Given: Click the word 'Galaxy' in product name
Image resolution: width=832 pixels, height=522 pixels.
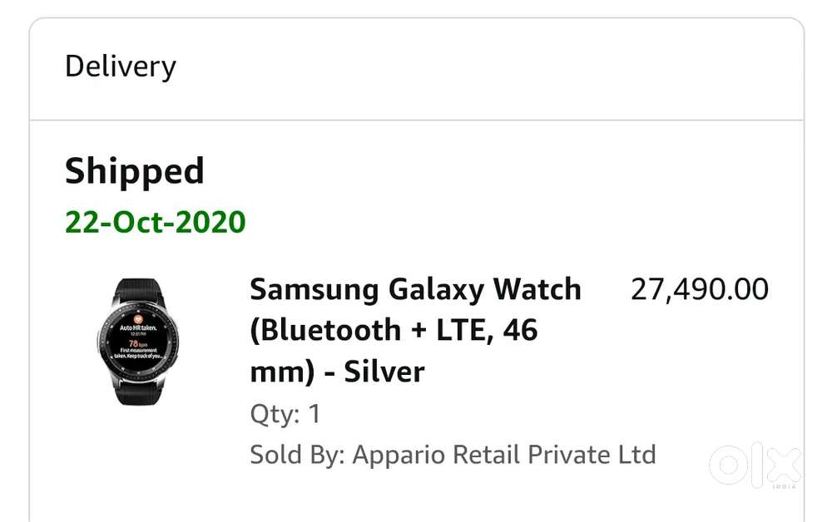Looking at the screenshot, I should click(x=436, y=291).
